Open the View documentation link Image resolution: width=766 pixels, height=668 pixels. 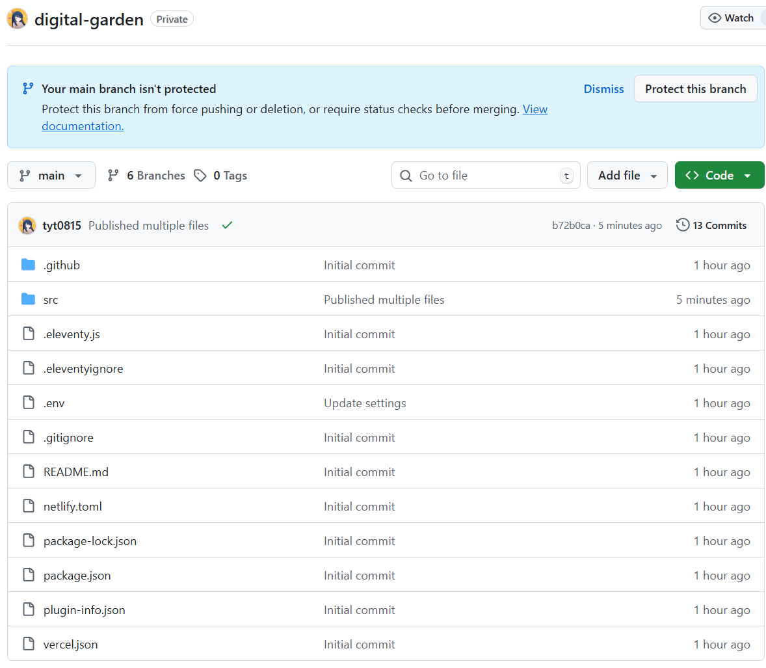[x=535, y=109]
